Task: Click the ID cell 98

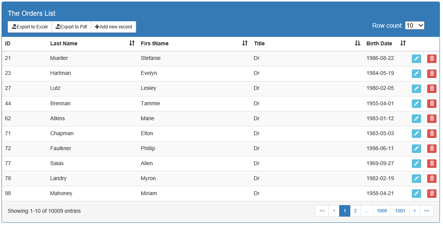Action: (x=8, y=193)
